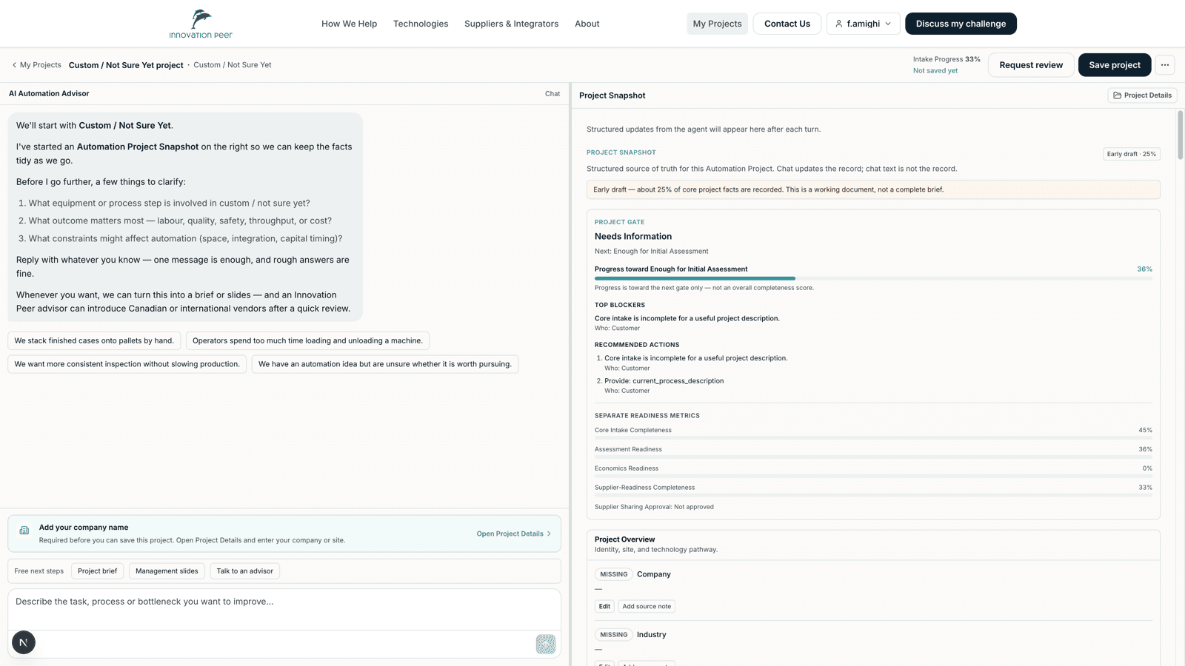Click the MISSING badge next to Industry

(613, 635)
